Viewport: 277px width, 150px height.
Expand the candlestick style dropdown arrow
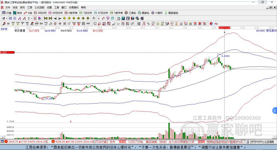(x=32, y=18)
